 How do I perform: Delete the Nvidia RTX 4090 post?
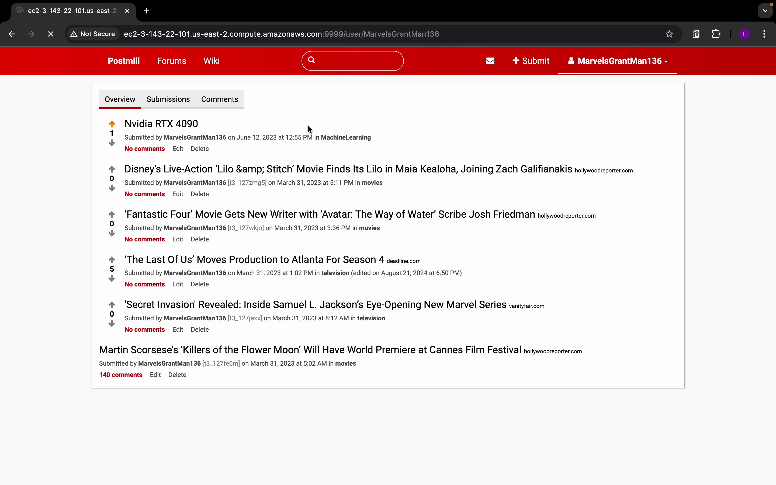click(x=199, y=149)
